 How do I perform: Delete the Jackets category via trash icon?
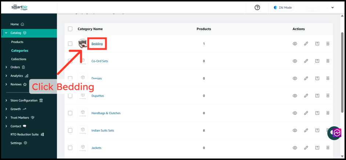[x=328, y=148]
